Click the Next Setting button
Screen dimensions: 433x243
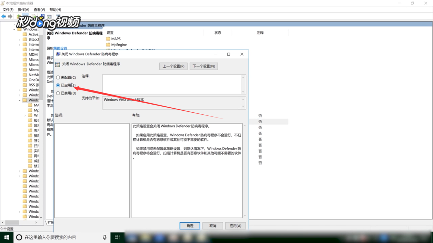204,66
